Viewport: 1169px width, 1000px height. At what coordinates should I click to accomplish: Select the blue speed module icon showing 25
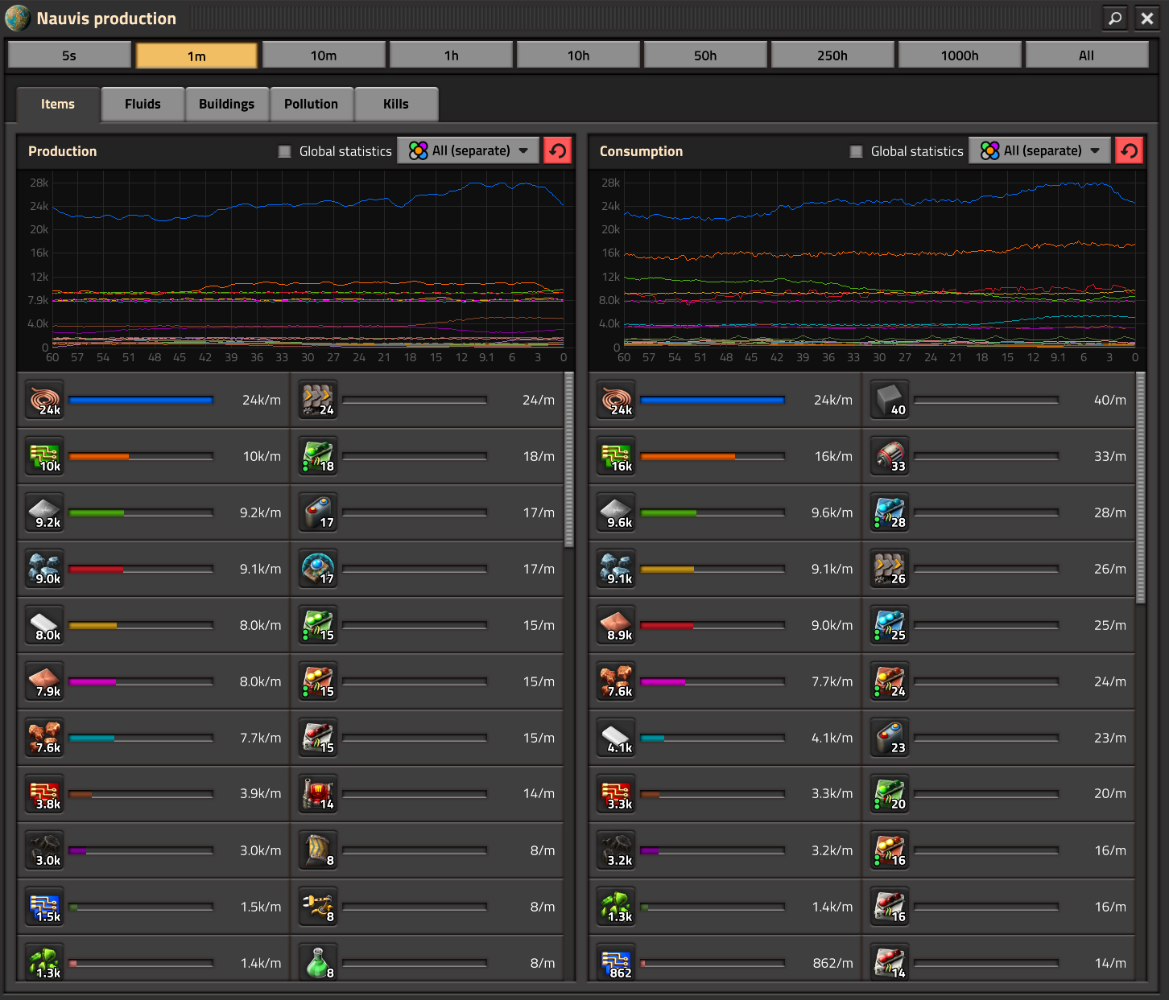coord(890,625)
